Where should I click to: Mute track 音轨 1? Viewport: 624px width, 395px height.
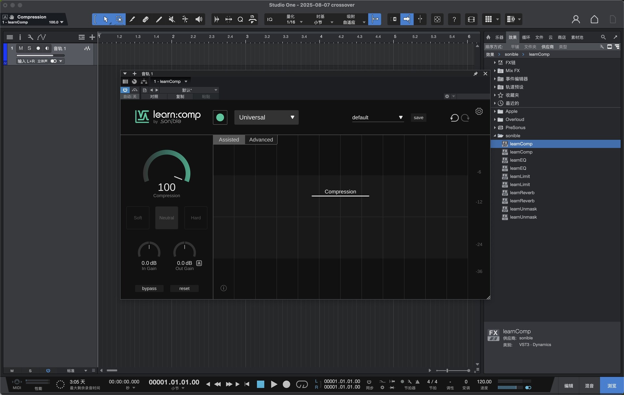[21, 48]
